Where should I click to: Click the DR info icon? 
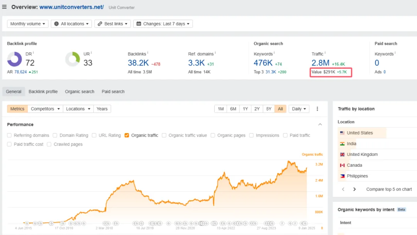(x=33, y=53)
